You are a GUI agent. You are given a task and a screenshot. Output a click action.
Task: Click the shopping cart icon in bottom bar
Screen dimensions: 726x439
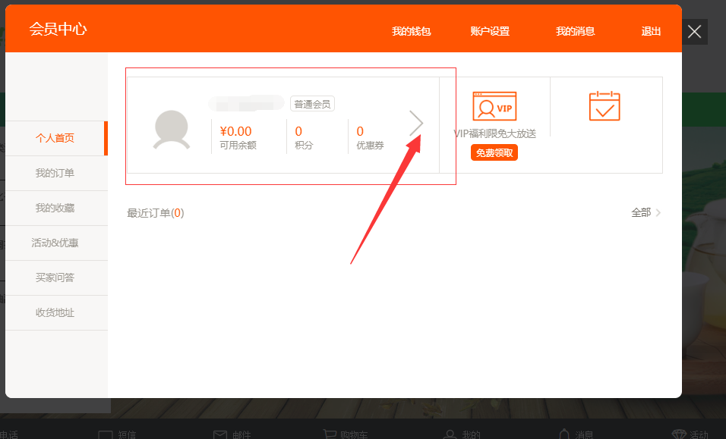329,434
